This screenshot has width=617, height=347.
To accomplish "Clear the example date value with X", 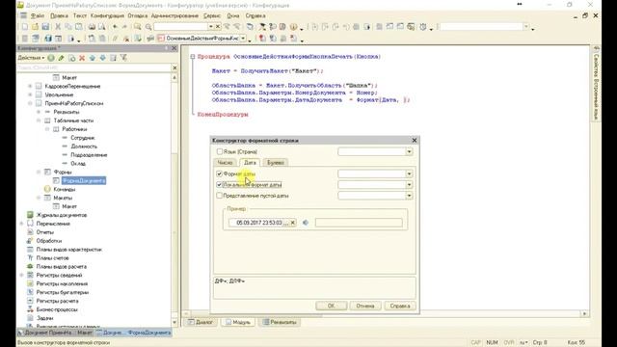I will [292, 223].
